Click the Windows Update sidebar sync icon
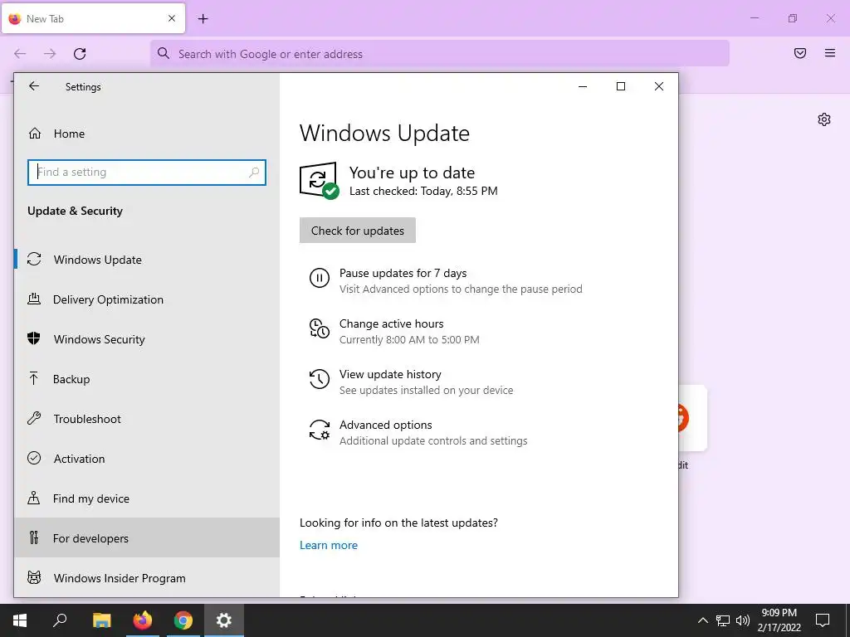The width and height of the screenshot is (850, 637). pyautogui.click(x=34, y=260)
